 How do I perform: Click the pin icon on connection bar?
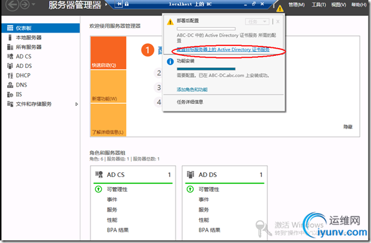click(119, 4)
